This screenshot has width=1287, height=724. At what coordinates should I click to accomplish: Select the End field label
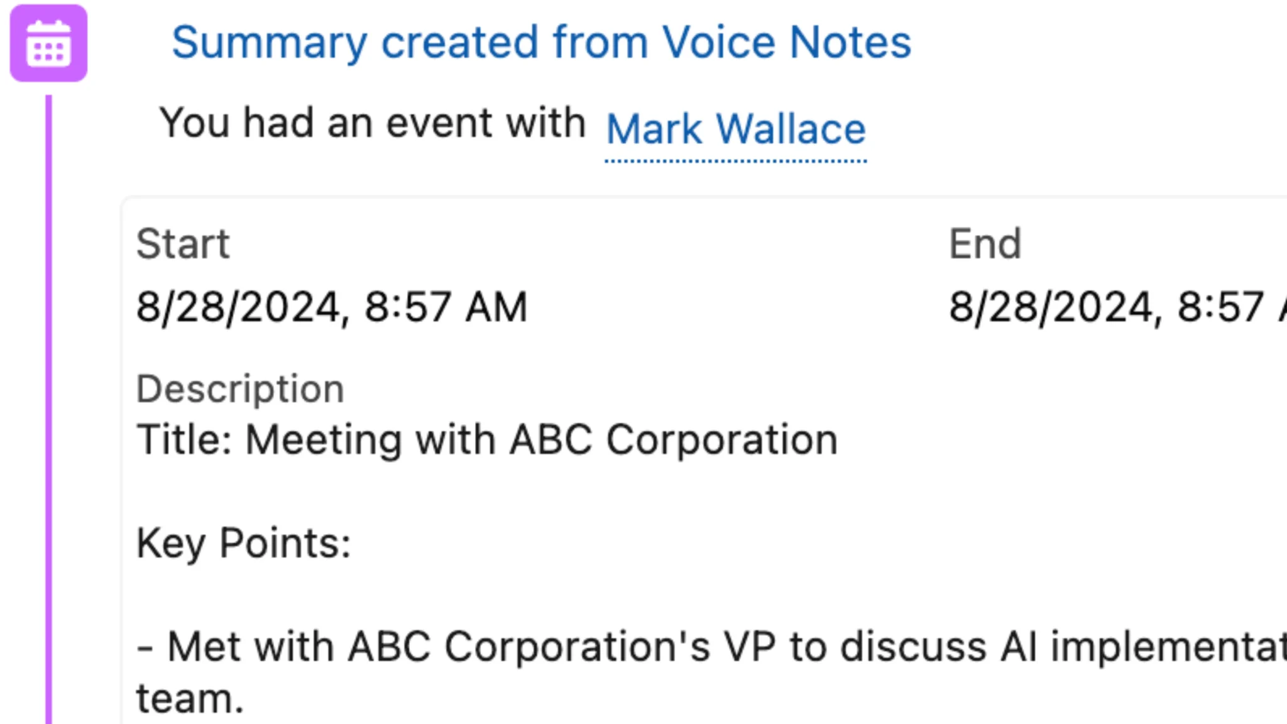[x=985, y=244]
